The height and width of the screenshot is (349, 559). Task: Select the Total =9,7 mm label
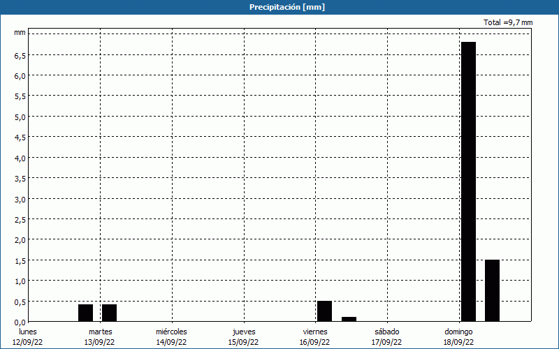(x=508, y=22)
